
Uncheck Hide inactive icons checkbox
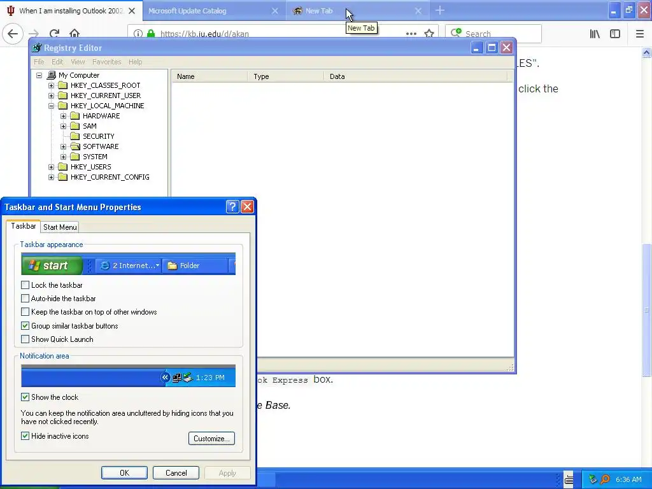(25, 436)
